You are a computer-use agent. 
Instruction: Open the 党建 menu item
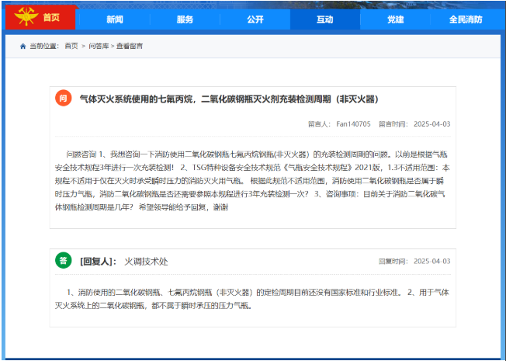(396, 19)
